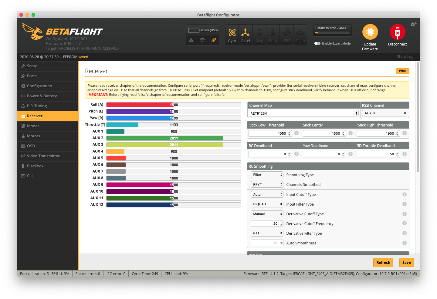
Task: Click the Receiver tab in sidebar
Action: [x=48, y=116]
